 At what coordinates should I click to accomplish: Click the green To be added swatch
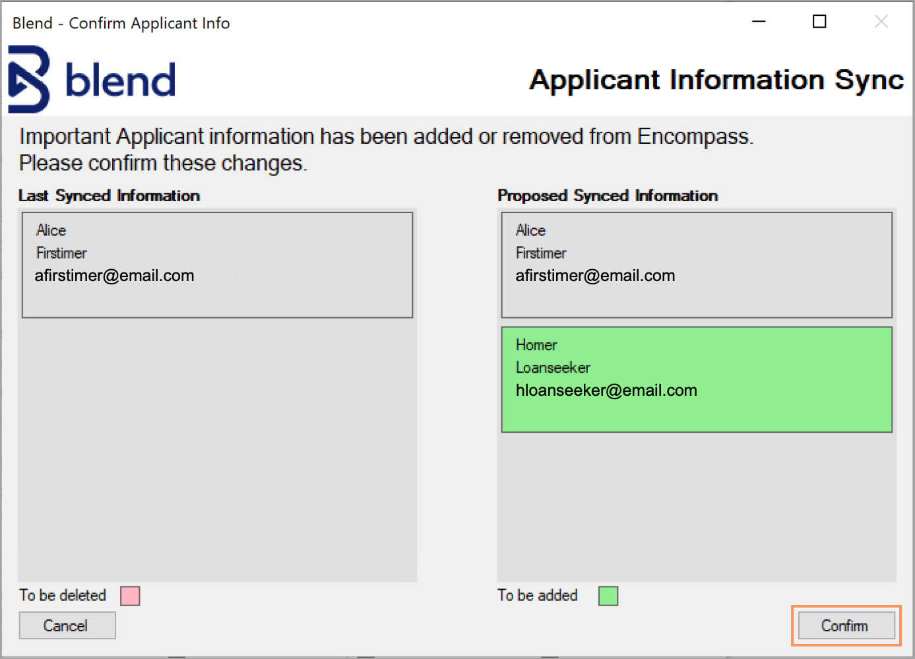[608, 596]
